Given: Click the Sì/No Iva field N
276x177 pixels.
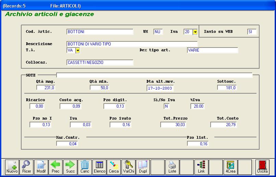Looking at the screenshot, I should [166, 106].
